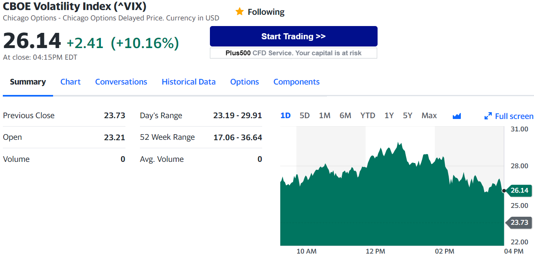Click the +2.41 price change

pos(85,43)
